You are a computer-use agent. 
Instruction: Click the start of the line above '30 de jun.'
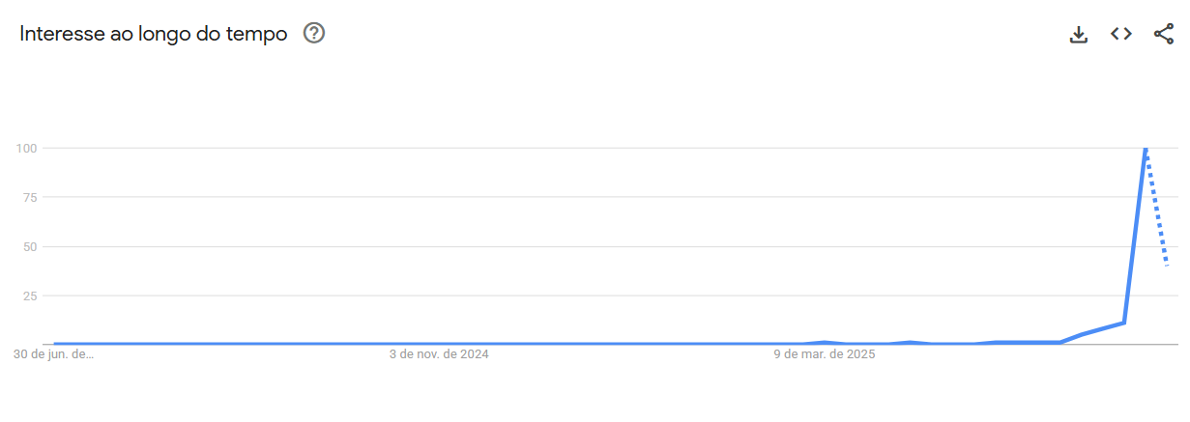coord(55,343)
